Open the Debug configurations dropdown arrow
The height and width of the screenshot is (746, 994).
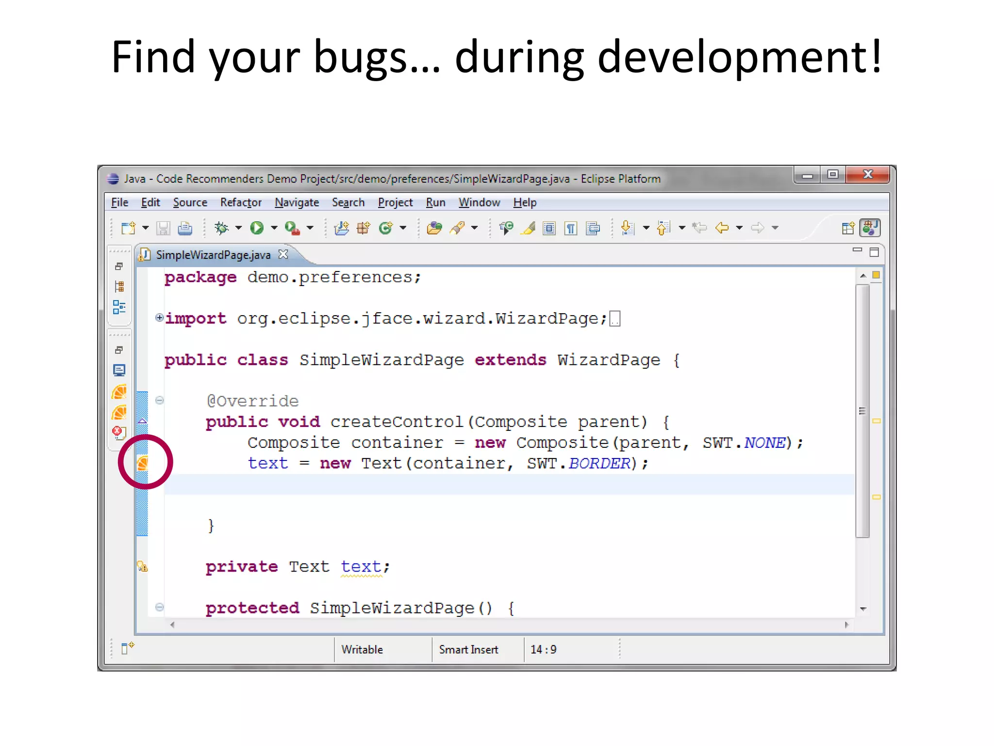tap(238, 228)
